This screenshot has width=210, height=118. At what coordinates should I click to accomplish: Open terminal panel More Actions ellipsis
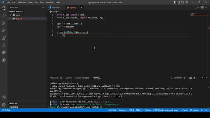click(198, 78)
